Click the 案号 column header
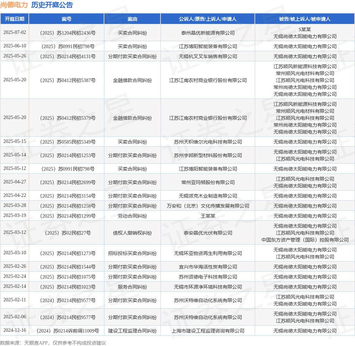This screenshot has width=355, height=346. (66, 19)
